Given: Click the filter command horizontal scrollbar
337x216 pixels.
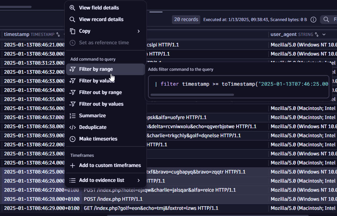Looking at the screenshot, I should point(192,95).
